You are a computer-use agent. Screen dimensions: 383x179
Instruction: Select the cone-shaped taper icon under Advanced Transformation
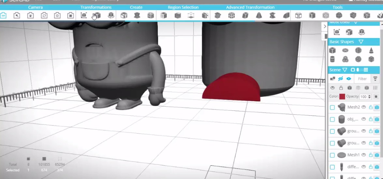point(259,16)
